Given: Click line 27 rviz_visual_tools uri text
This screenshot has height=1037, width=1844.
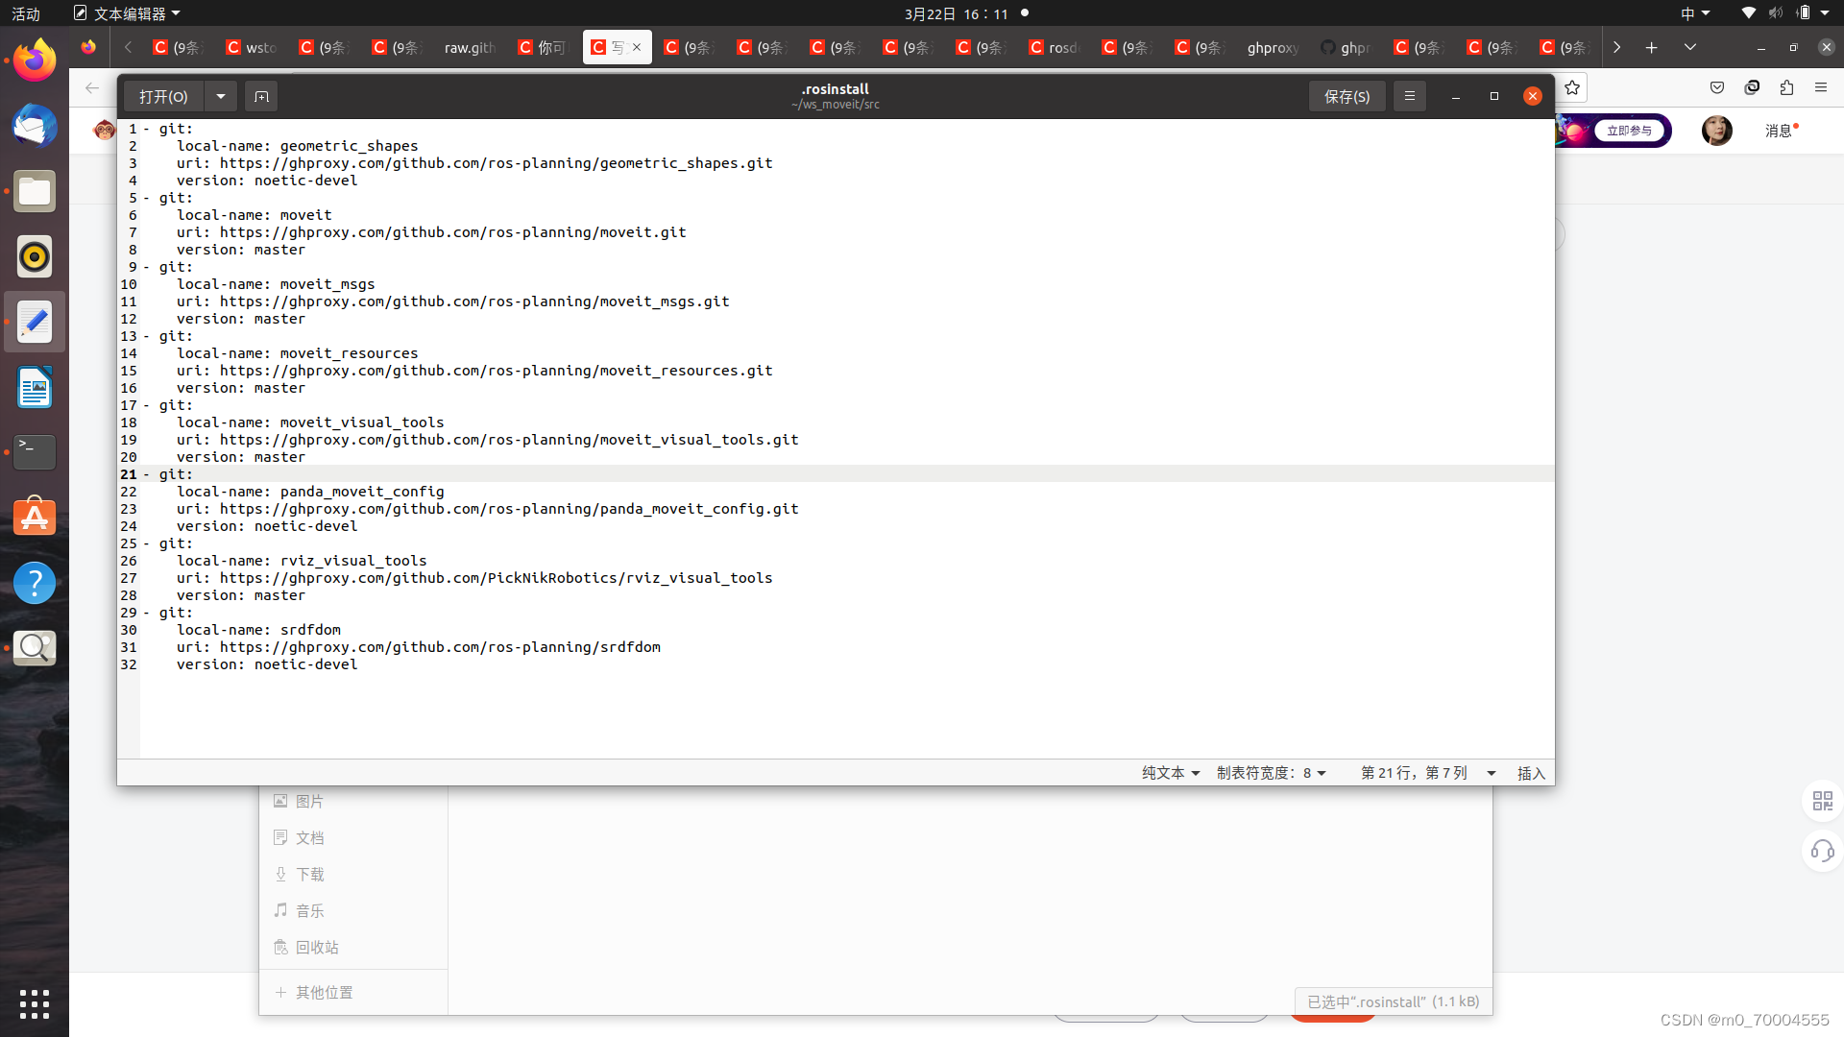Looking at the screenshot, I should (x=496, y=578).
